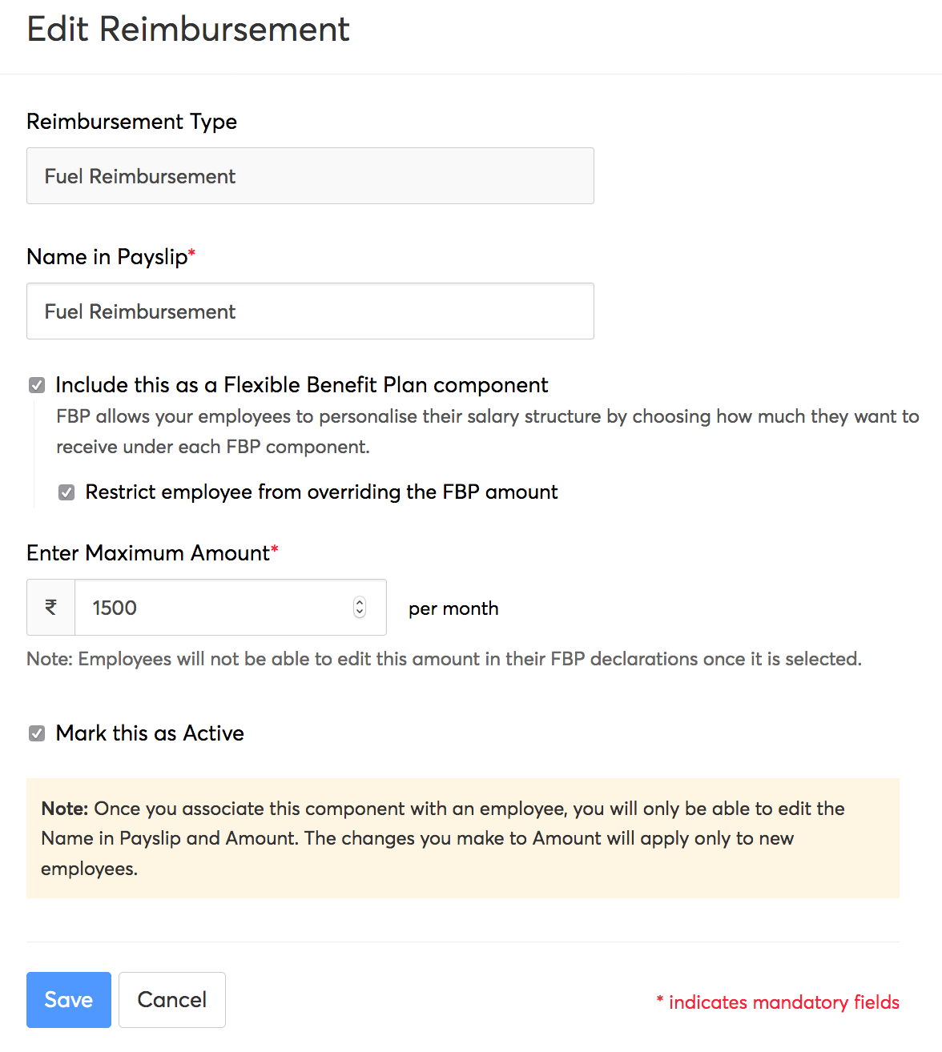Click the yellow note box about associated components

[462, 838]
